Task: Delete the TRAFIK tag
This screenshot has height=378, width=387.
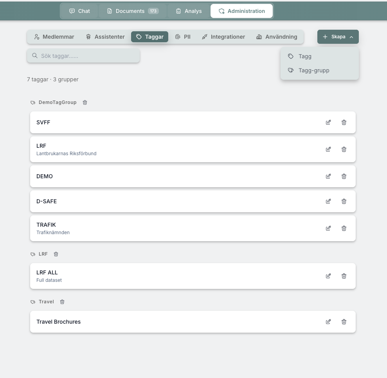Action: [x=344, y=228]
